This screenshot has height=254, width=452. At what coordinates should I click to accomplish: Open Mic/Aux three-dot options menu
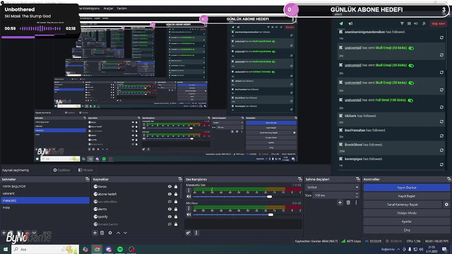[x=189, y=208]
